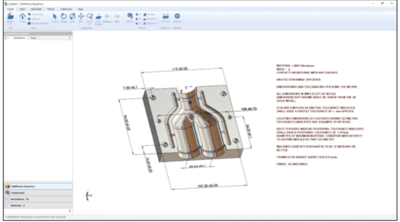
Task: Go to the Next view
Action: [x=116, y=16]
